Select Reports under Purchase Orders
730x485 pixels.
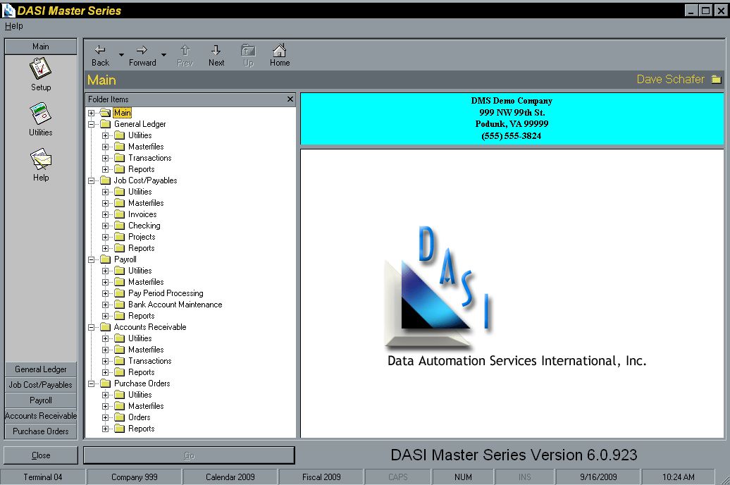coord(142,429)
